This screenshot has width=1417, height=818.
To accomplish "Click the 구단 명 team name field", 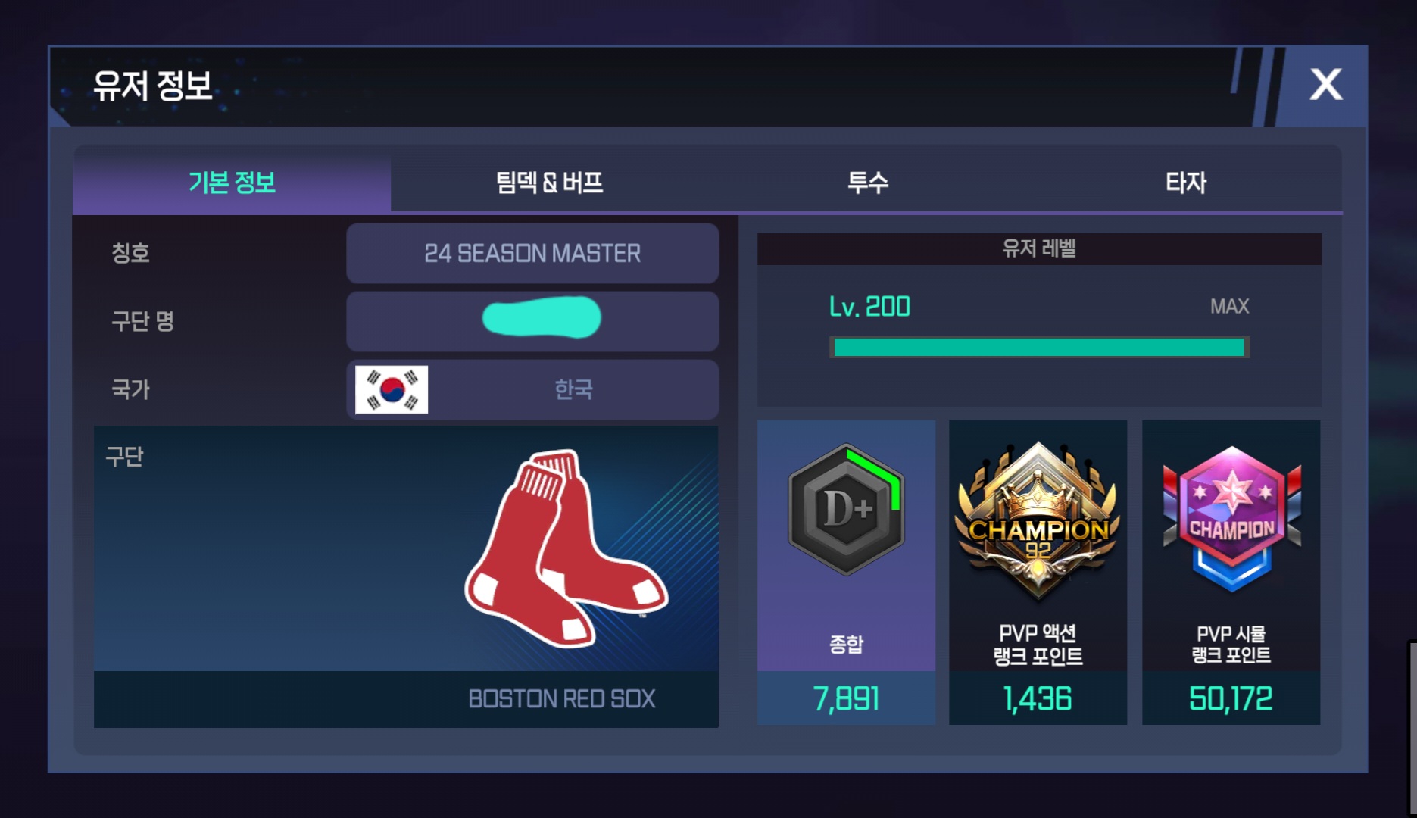I will click(532, 321).
